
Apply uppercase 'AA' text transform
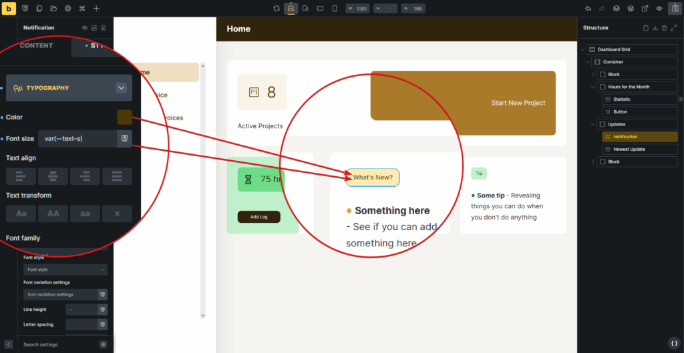point(53,214)
